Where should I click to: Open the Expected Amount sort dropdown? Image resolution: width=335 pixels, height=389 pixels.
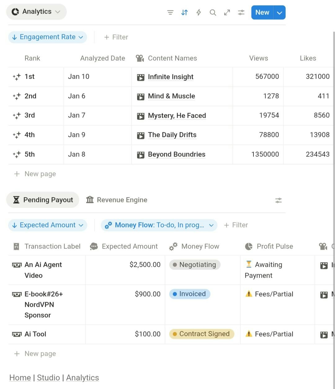[x=47, y=225]
